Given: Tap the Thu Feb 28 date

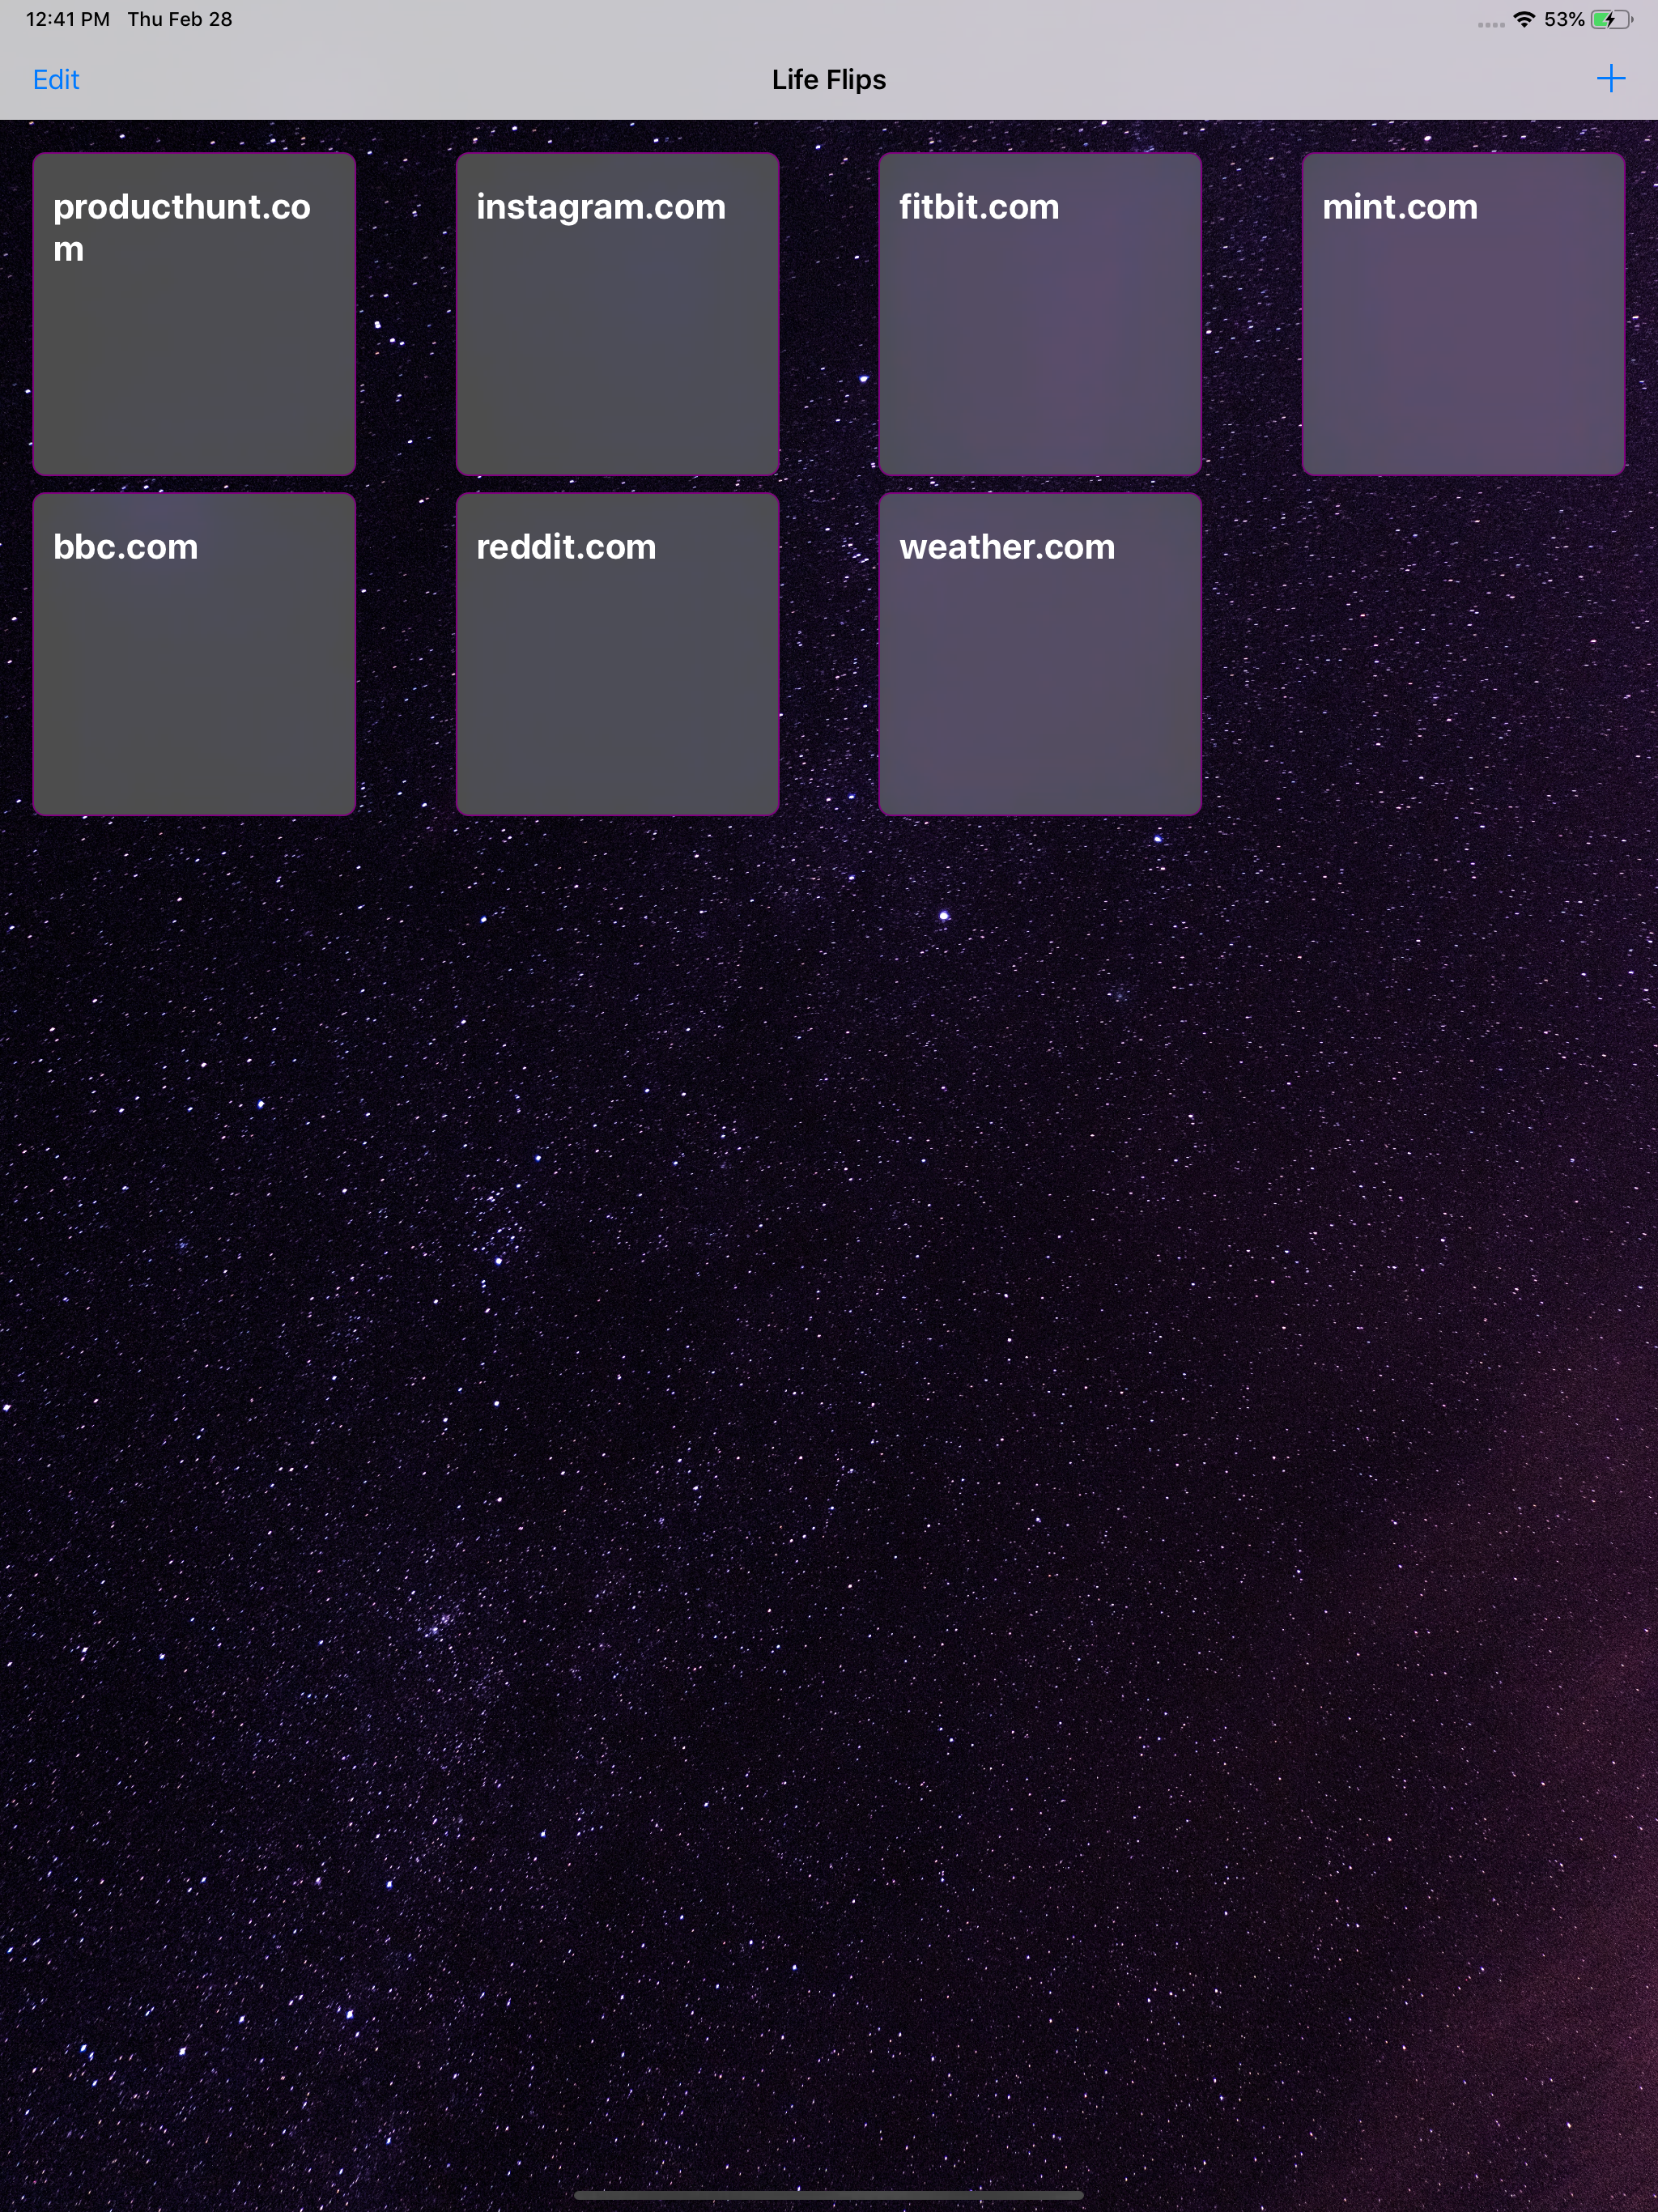Looking at the screenshot, I should [x=180, y=20].
